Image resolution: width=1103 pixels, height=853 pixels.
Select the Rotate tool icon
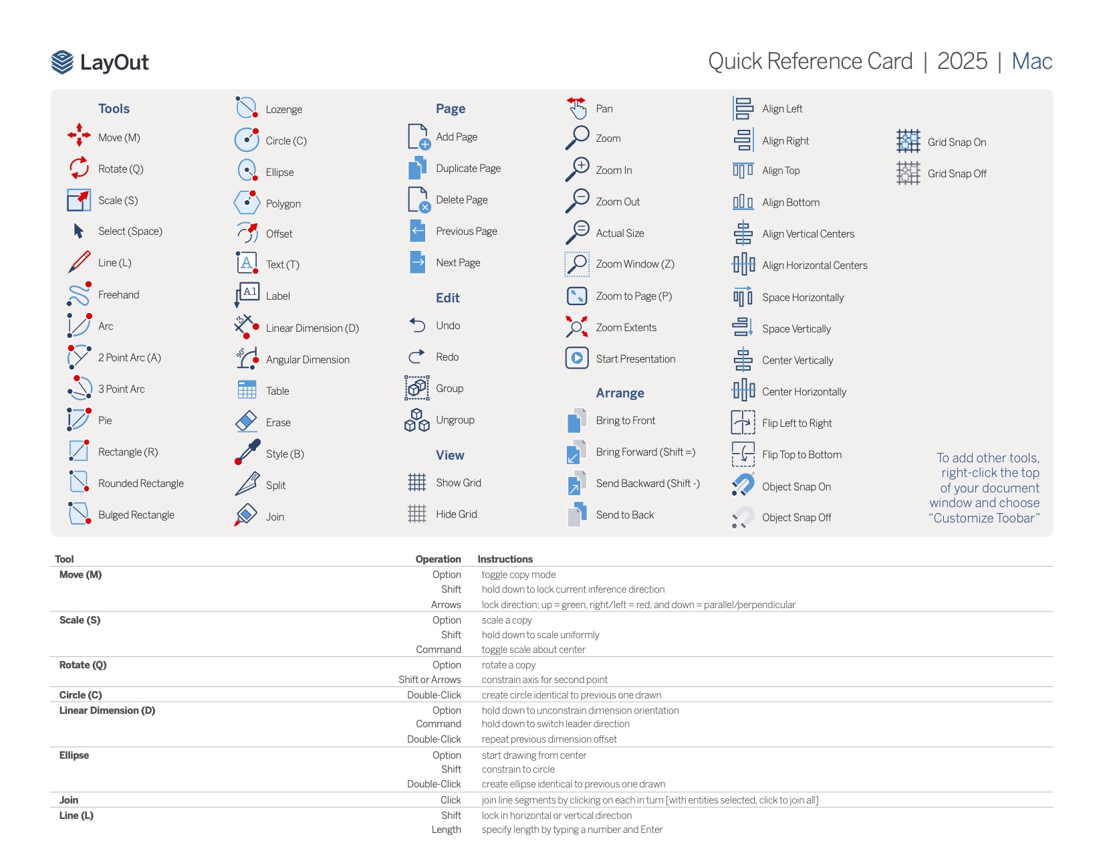[79, 167]
